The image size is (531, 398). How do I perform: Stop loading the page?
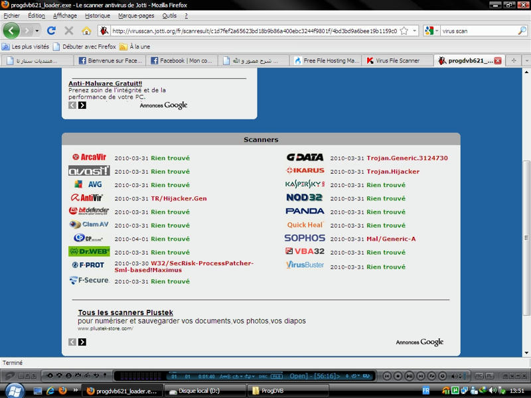[x=69, y=31]
